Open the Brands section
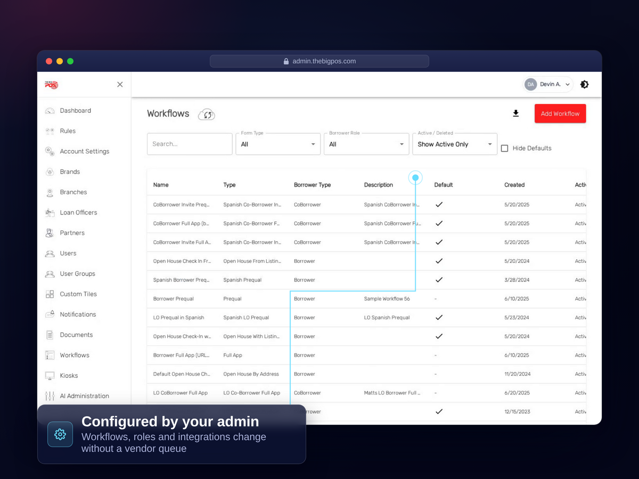The height and width of the screenshot is (479, 639). tap(70, 172)
